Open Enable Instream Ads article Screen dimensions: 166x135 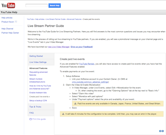[x=38, y=93]
